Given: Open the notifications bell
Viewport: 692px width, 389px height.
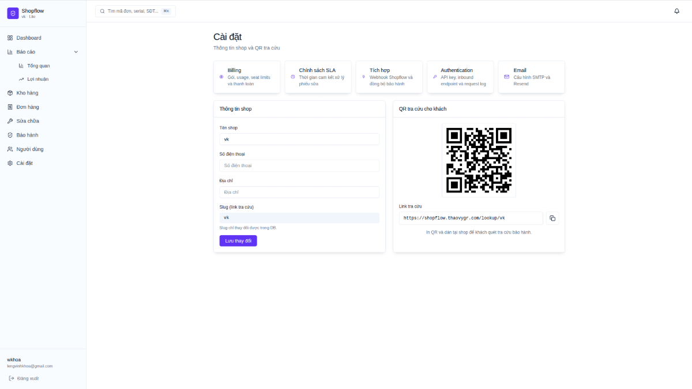Looking at the screenshot, I should coord(677,11).
